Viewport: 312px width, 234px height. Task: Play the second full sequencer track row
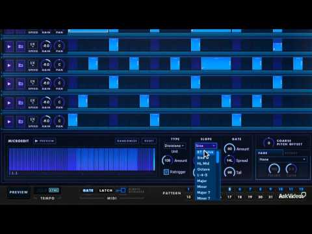coord(9,65)
